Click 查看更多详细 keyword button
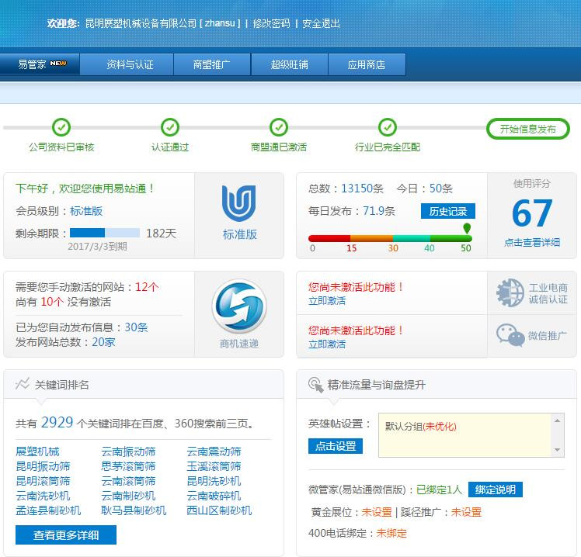This screenshot has height=557, width=581. (66, 535)
